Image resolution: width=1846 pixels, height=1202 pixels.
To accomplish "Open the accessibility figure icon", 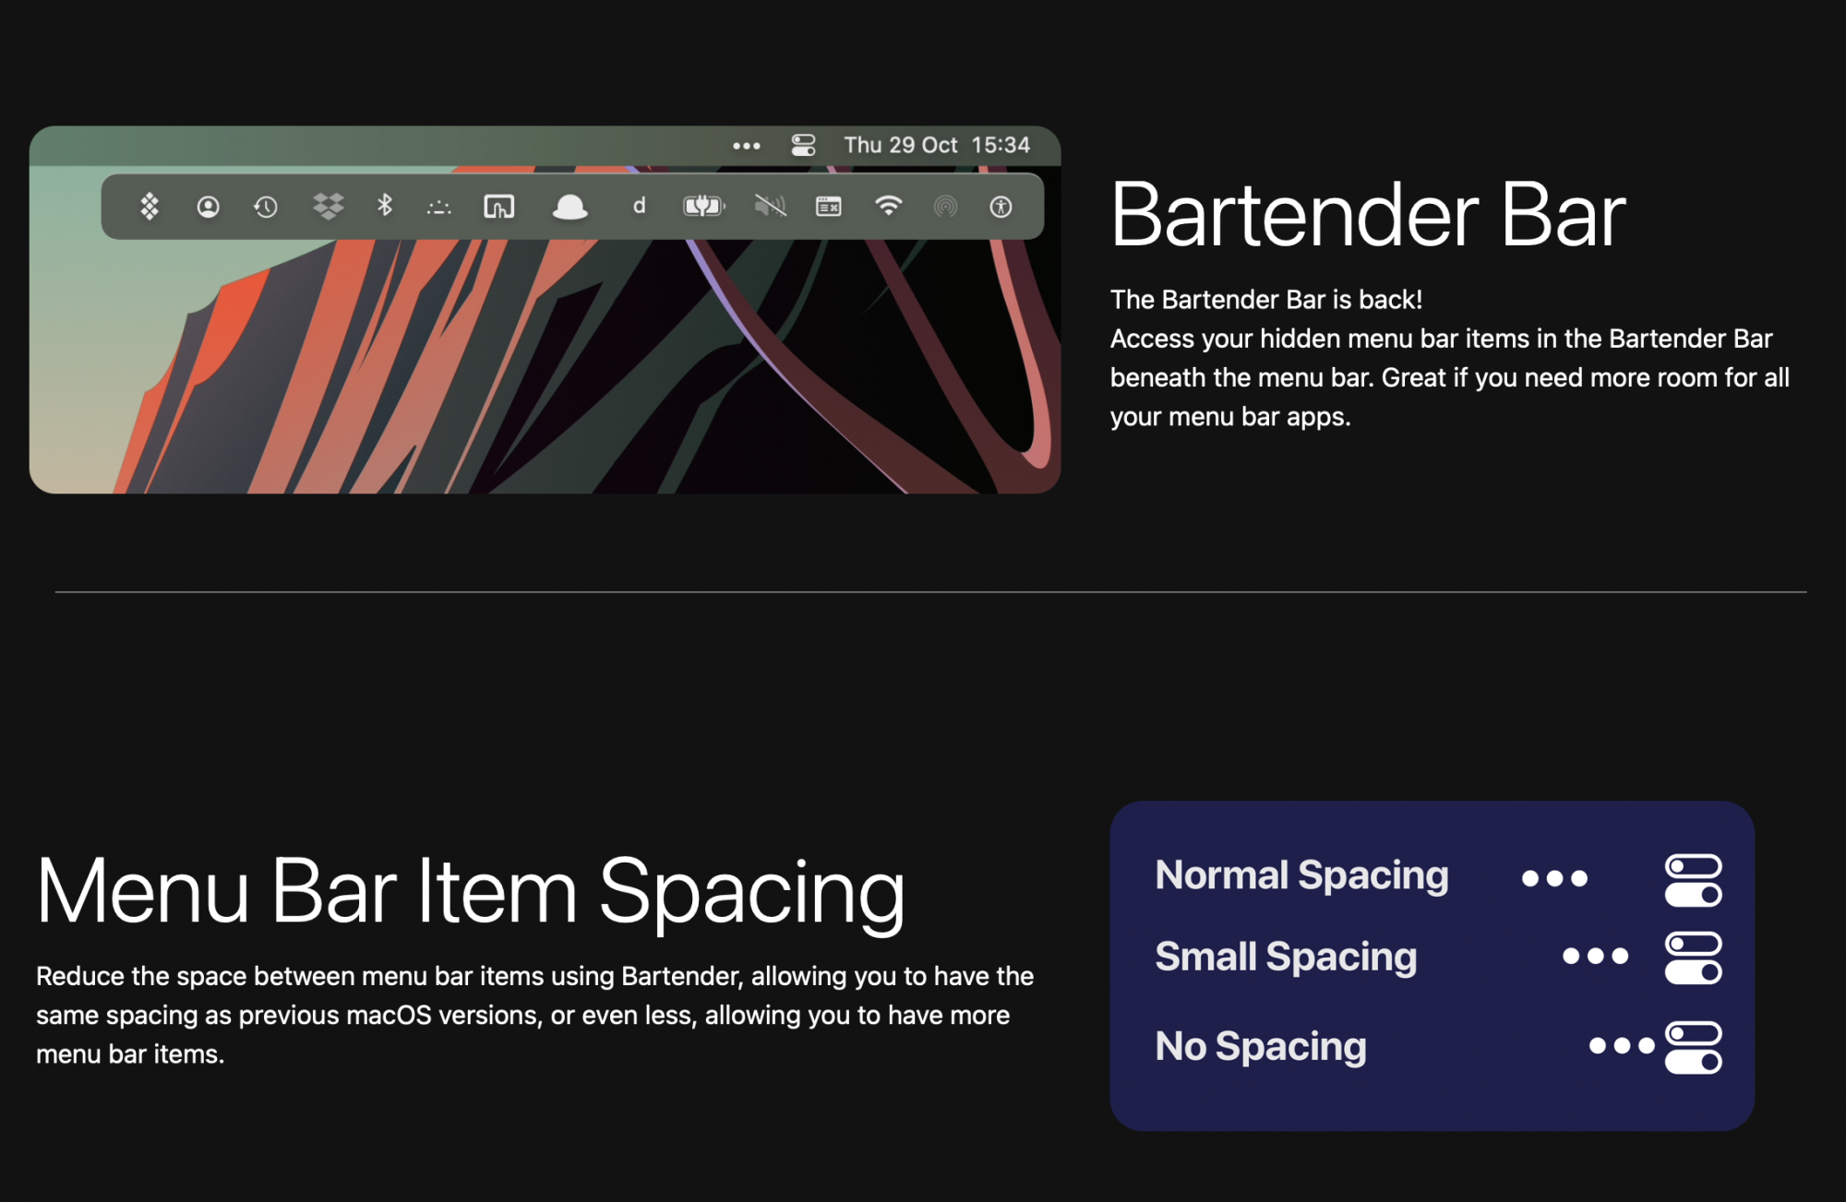I will pos(1001,207).
